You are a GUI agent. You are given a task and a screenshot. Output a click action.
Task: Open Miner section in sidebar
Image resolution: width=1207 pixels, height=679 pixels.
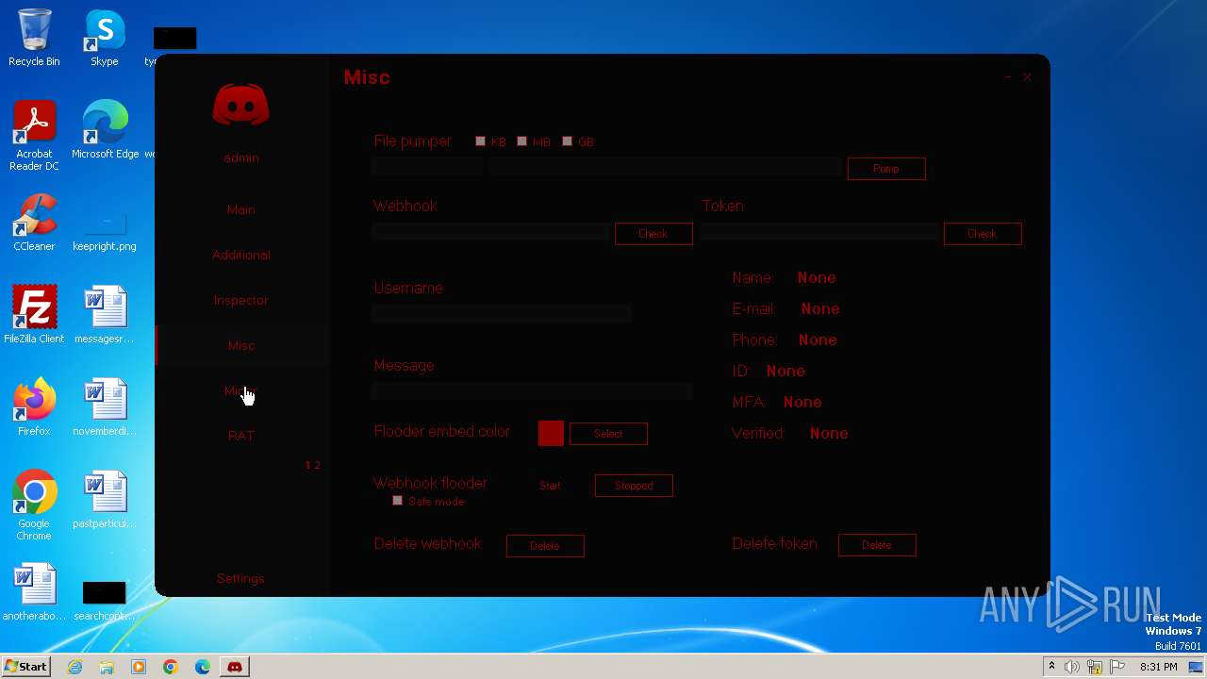240,390
